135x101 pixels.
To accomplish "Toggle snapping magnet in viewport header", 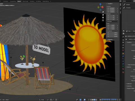I will point(51,100).
